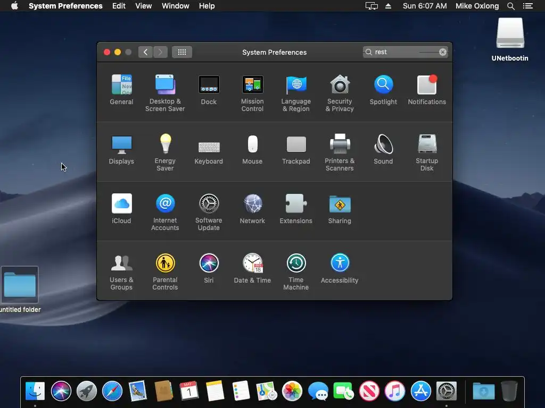Open Contacts from the Dock

(164, 391)
